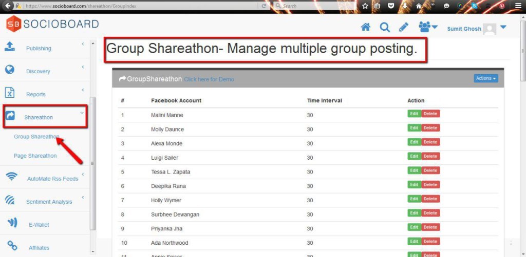Click the Socioboard SB logo
526x257 pixels.
[14, 24]
